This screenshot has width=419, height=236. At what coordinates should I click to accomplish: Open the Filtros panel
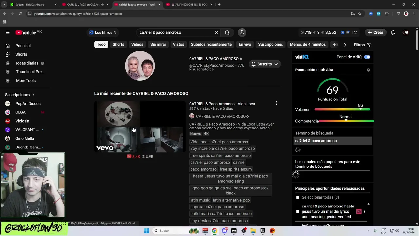(x=362, y=45)
